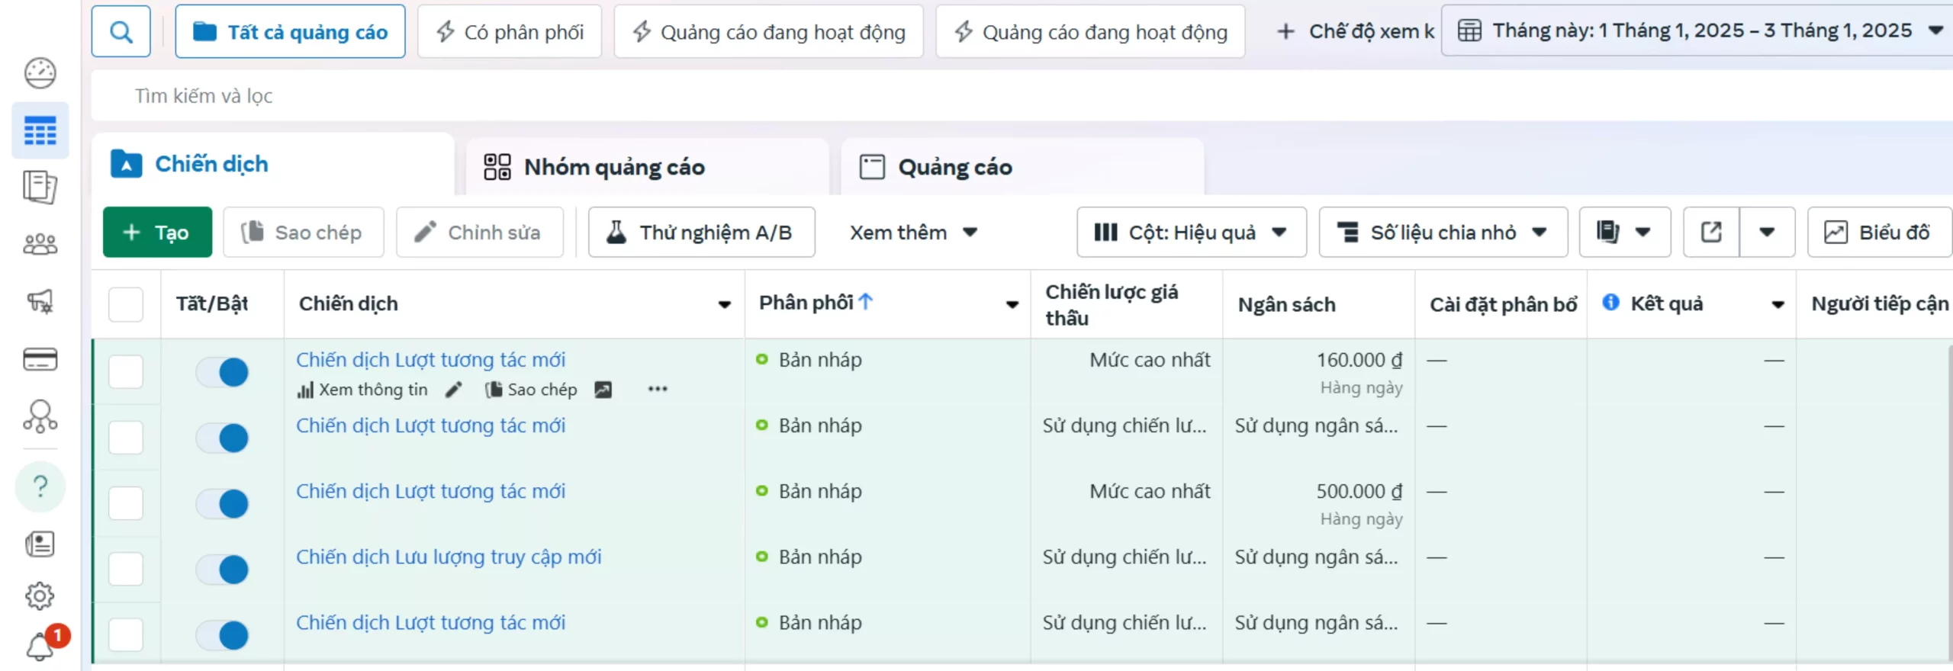Image resolution: width=1953 pixels, height=671 pixels.
Task: Click the help question mark icon
Action: (40, 486)
